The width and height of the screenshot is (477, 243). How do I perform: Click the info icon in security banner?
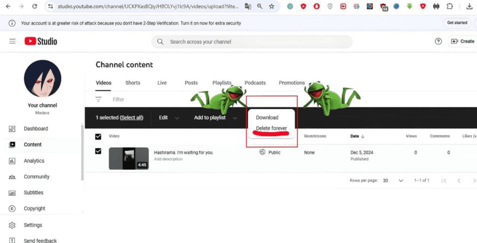coord(12,23)
